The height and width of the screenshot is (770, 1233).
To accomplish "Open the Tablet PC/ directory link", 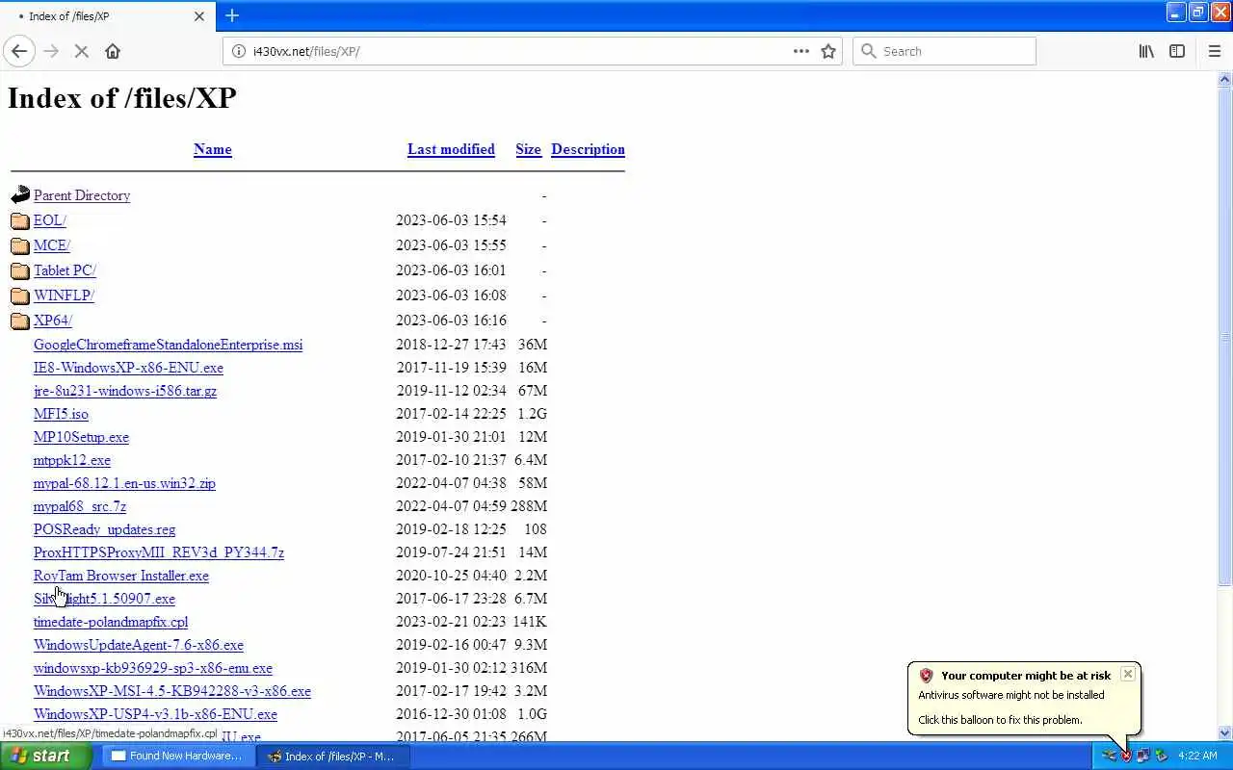I will [x=65, y=270].
